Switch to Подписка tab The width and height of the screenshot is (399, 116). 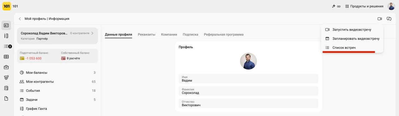pos(190,34)
